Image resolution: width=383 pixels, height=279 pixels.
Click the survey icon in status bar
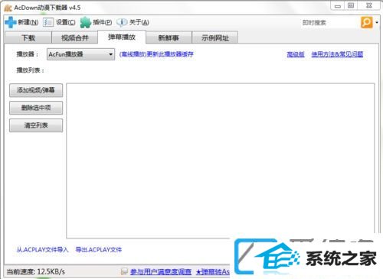(x=124, y=271)
